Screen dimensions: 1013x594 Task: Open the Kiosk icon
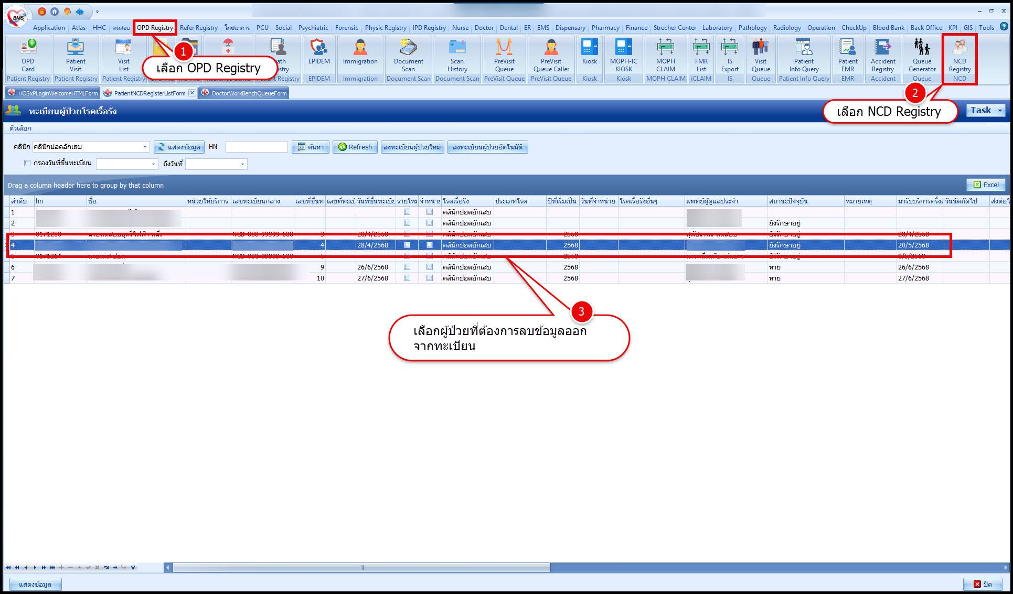(589, 57)
